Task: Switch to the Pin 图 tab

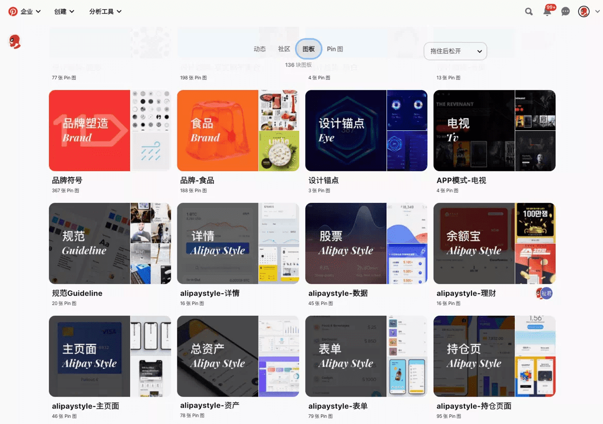Action: point(334,49)
